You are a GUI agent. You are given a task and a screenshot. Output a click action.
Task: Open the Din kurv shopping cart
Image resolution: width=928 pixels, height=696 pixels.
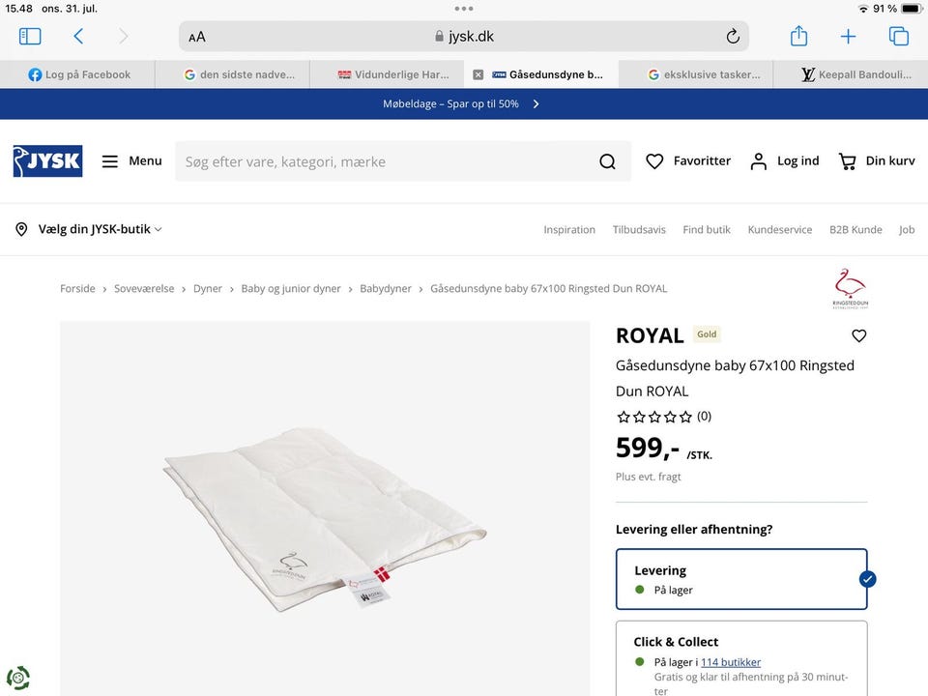pos(876,161)
